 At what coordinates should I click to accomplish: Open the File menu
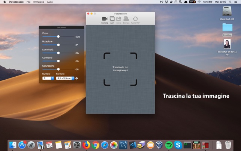coord(28,2)
